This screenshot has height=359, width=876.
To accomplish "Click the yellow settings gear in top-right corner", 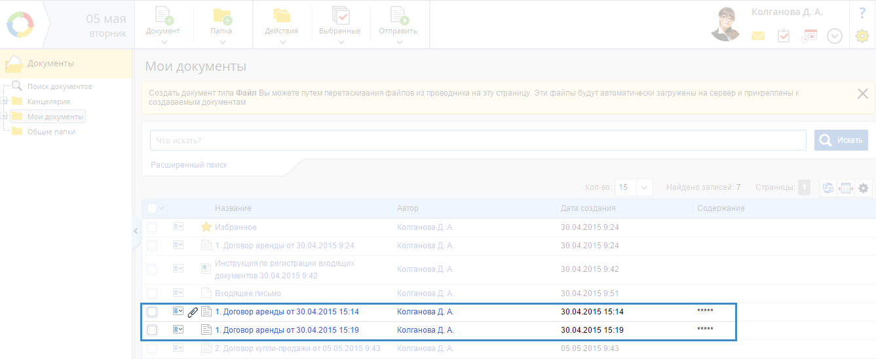I will tap(862, 37).
